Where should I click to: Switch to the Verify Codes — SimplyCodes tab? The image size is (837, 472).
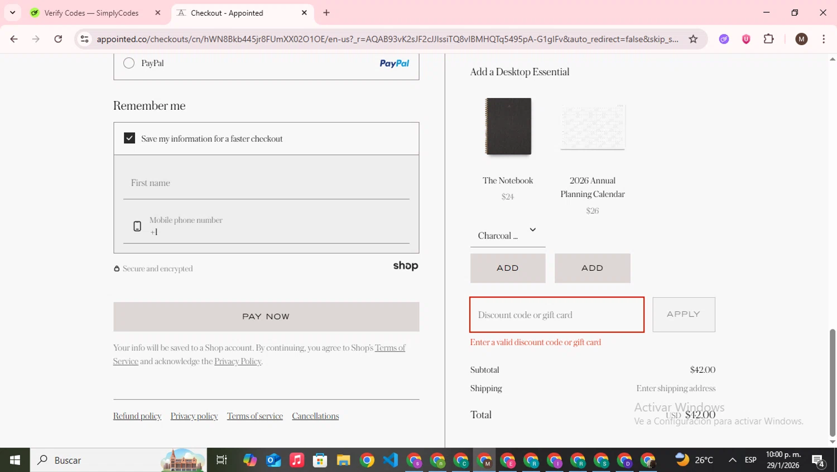(x=92, y=13)
